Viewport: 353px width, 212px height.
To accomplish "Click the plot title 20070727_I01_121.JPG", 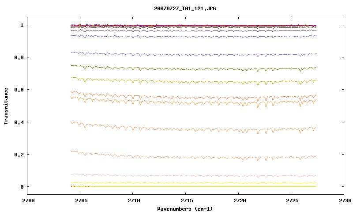I will click(x=185, y=8).
